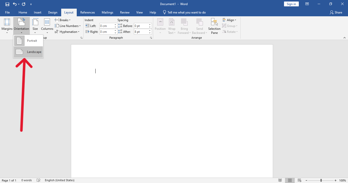
Task: Click the proofing check icon
Action: (38, 180)
